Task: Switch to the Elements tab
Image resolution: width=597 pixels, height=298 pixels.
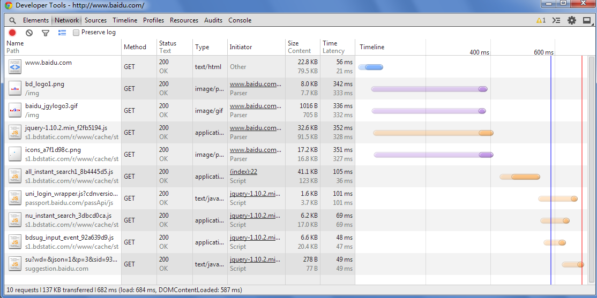Action: click(x=36, y=20)
